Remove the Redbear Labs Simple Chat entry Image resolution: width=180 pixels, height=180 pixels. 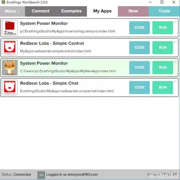[175, 82]
